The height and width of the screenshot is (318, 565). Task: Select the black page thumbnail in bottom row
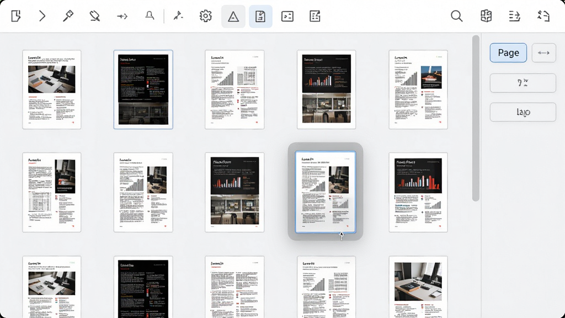click(x=143, y=287)
